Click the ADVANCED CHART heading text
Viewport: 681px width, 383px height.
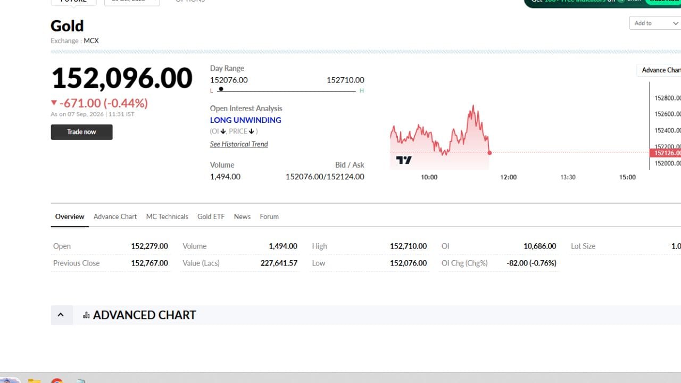coord(144,315)
